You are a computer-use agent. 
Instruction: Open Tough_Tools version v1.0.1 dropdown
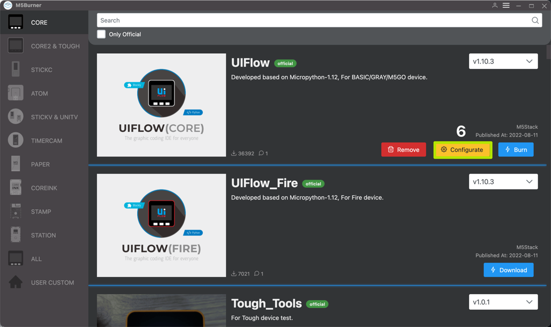point(503,302)
